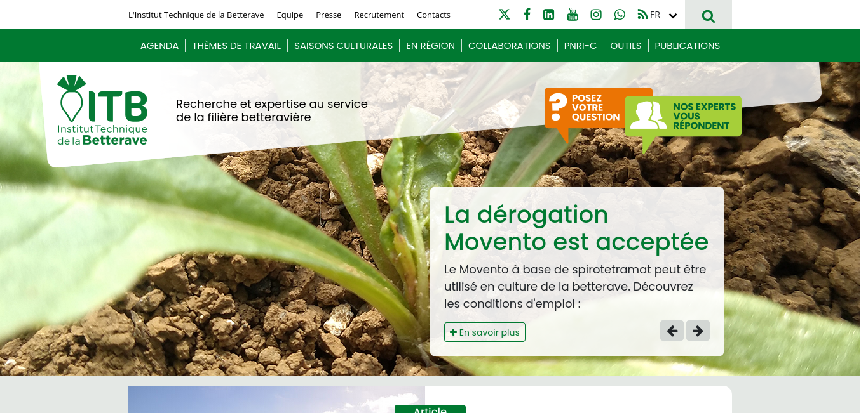Screen dimensions: 868x413
Task: Open the AGENDA menu
Action: 159,46
